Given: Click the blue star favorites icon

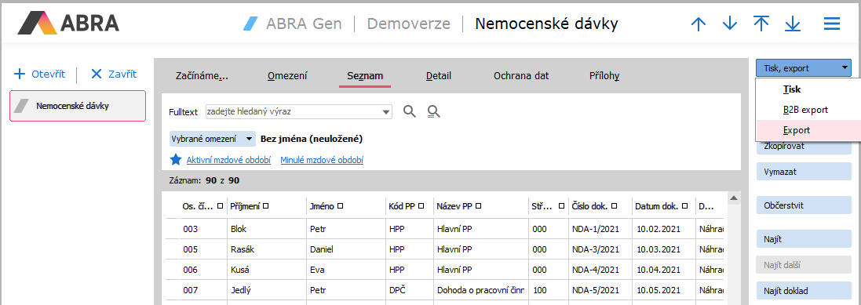Looking at the screenshot, I should (176, 160).
